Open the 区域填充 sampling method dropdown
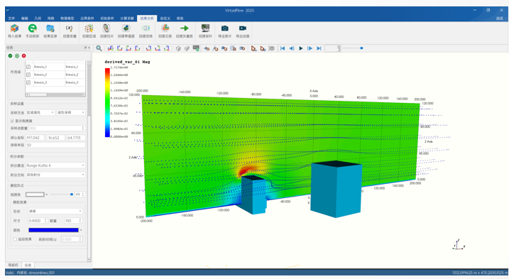 pos(40,112)
